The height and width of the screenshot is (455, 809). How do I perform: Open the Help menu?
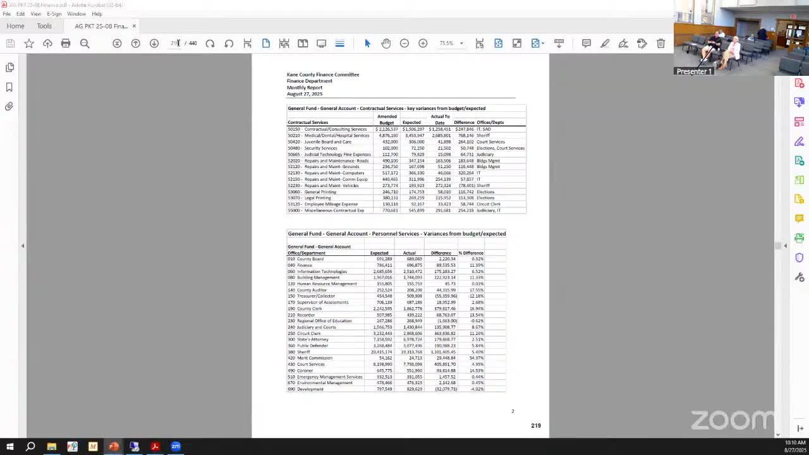tap(97, 14)
